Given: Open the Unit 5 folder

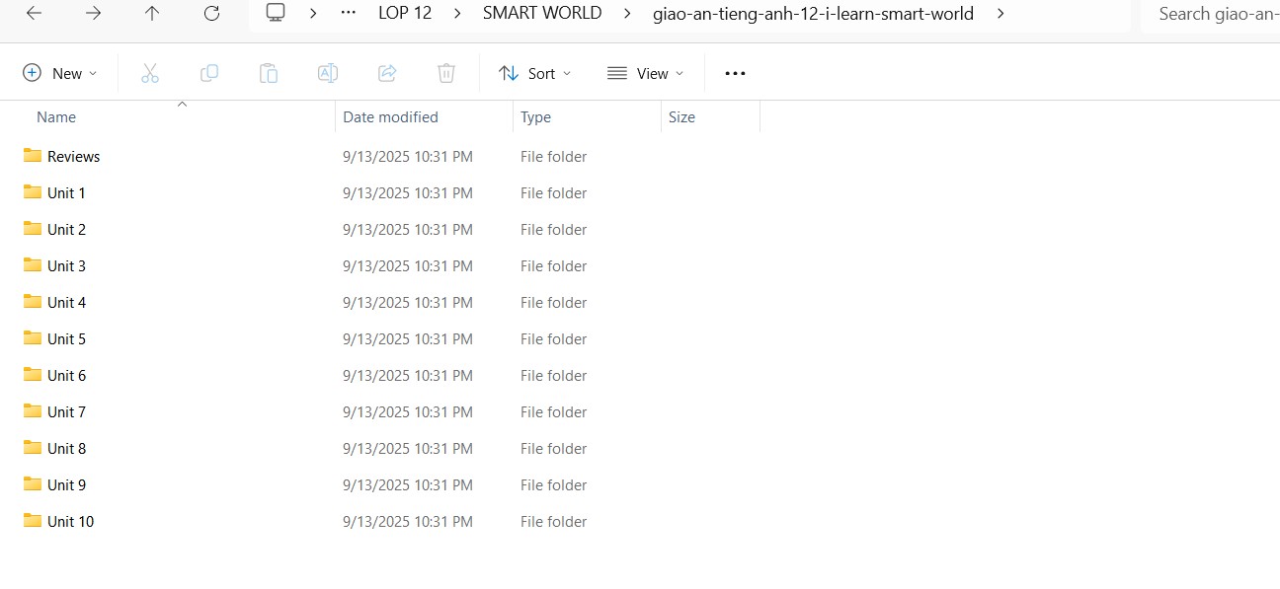Looking at the screenshot, I should [x=67, y=338].
